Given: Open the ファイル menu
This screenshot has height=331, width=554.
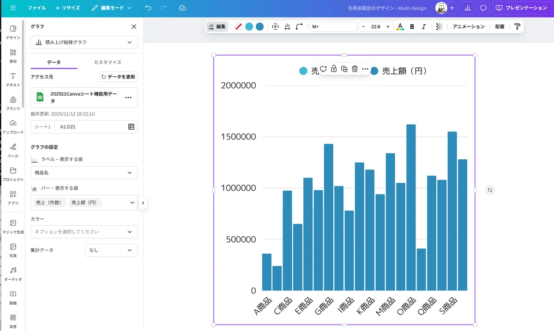Looking at the screenshot, I should 36,8.
